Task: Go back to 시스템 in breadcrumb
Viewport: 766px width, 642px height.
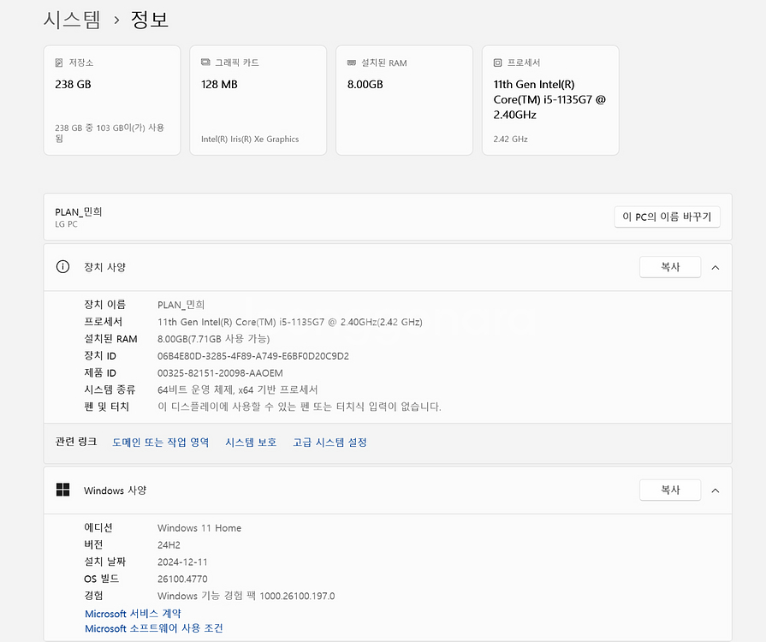Action: click(x=72, y=20)
